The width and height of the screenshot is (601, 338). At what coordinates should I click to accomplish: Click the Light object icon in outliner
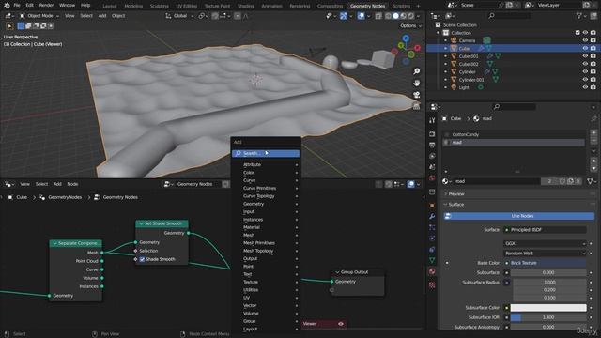tap(454, 87)
